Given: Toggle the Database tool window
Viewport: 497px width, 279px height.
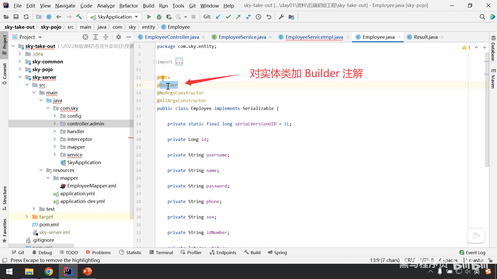Looking at the screenshot, I should click(493, 49).
